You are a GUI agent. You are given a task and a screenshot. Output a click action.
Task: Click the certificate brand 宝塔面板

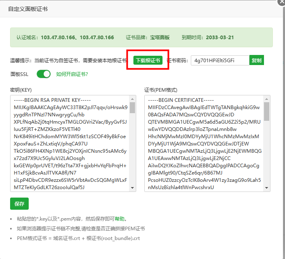point(160,38)
